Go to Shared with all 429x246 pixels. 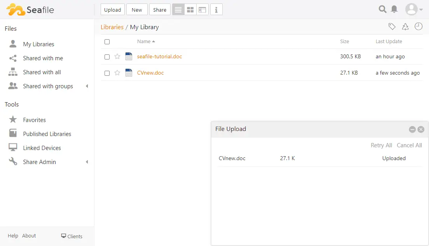(x=42, y=72)
